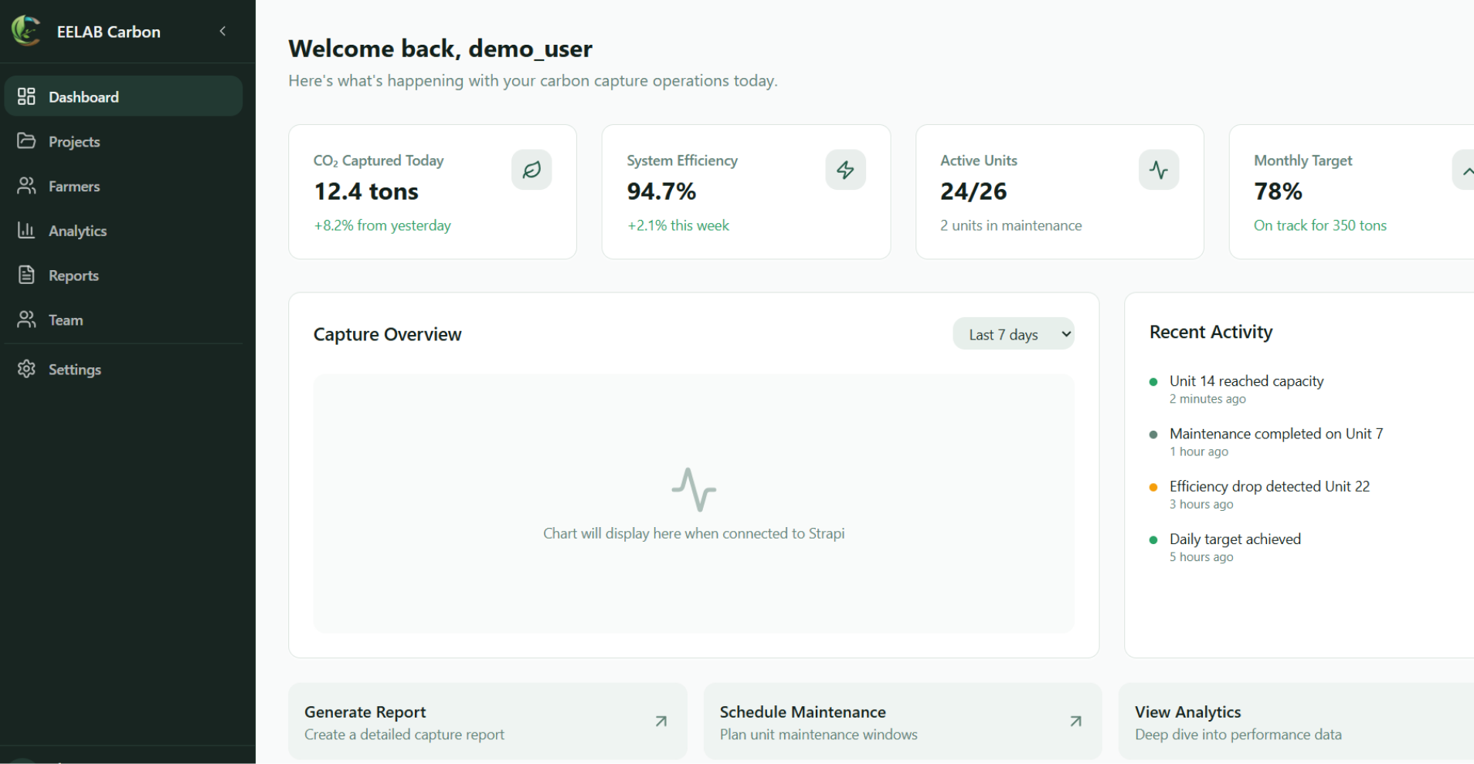Screen dimensions: 1474x764
Task: Go to the Team page
Action: [x=66, y=320]
